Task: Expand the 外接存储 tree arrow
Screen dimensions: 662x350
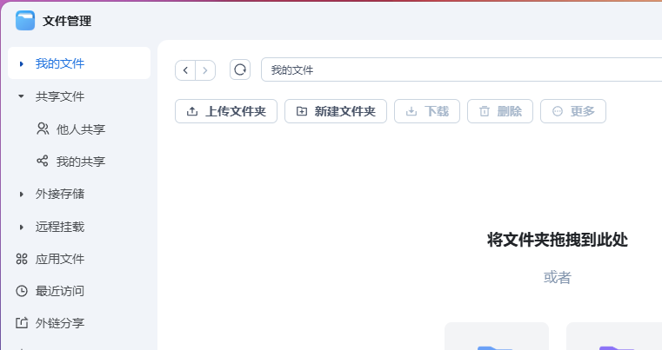Action: [22, 195]
